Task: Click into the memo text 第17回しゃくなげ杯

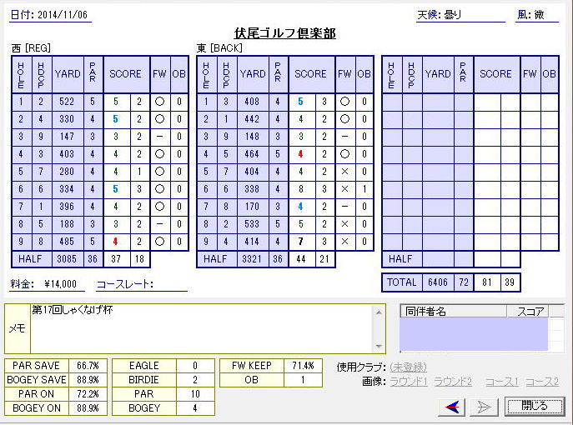Action: click(73, 310)
